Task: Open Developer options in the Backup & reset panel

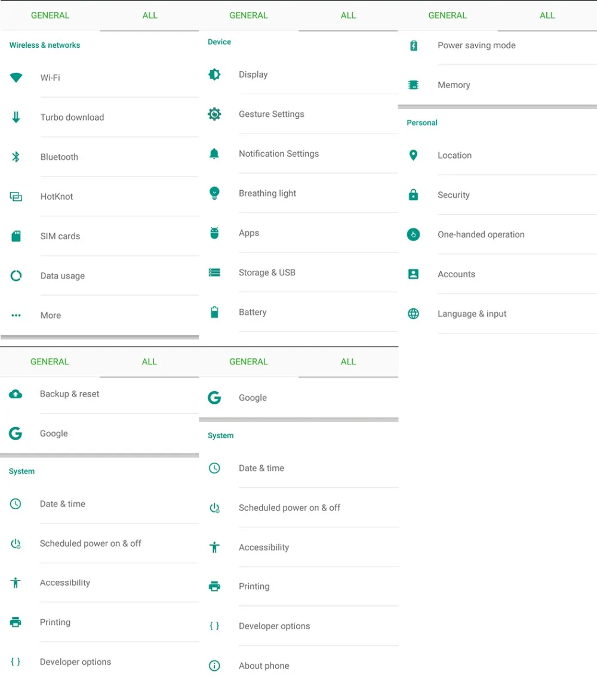Action: click(x=100, y=661)
